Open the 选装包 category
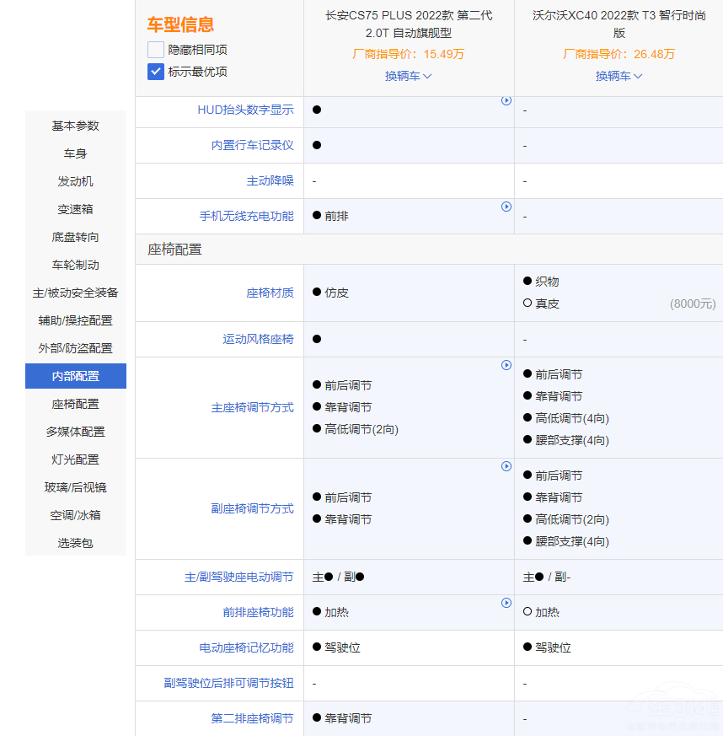The height and width of the screenshot is (736, 723). 76,543
